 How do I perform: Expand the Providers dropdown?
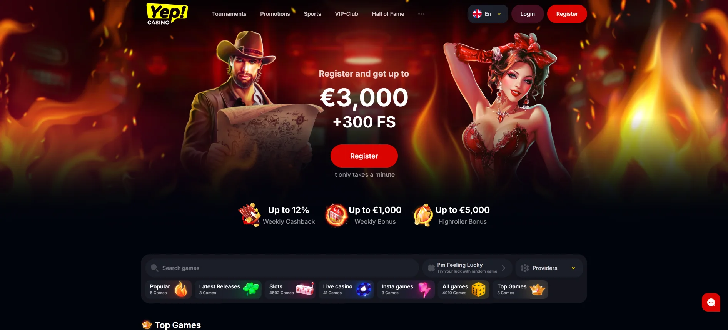coord(549,268)
